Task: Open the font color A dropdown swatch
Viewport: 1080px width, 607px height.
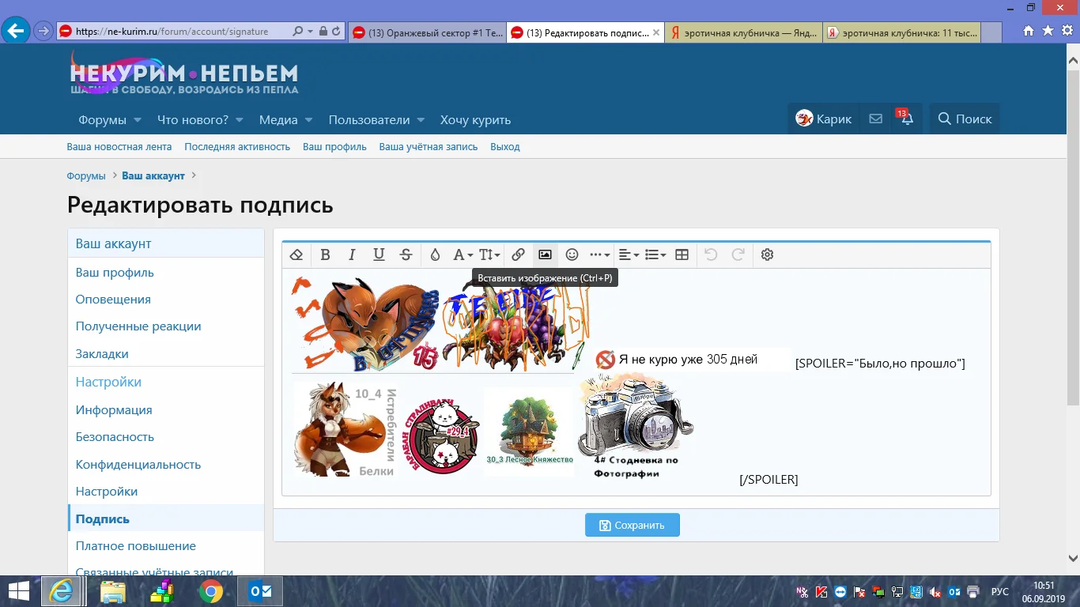Action: [462, 254]
